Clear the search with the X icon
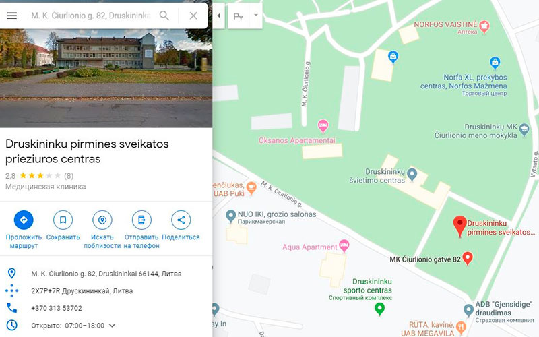Screen dimensions: 539x337 pyautogui.click(x=193, y=16)
